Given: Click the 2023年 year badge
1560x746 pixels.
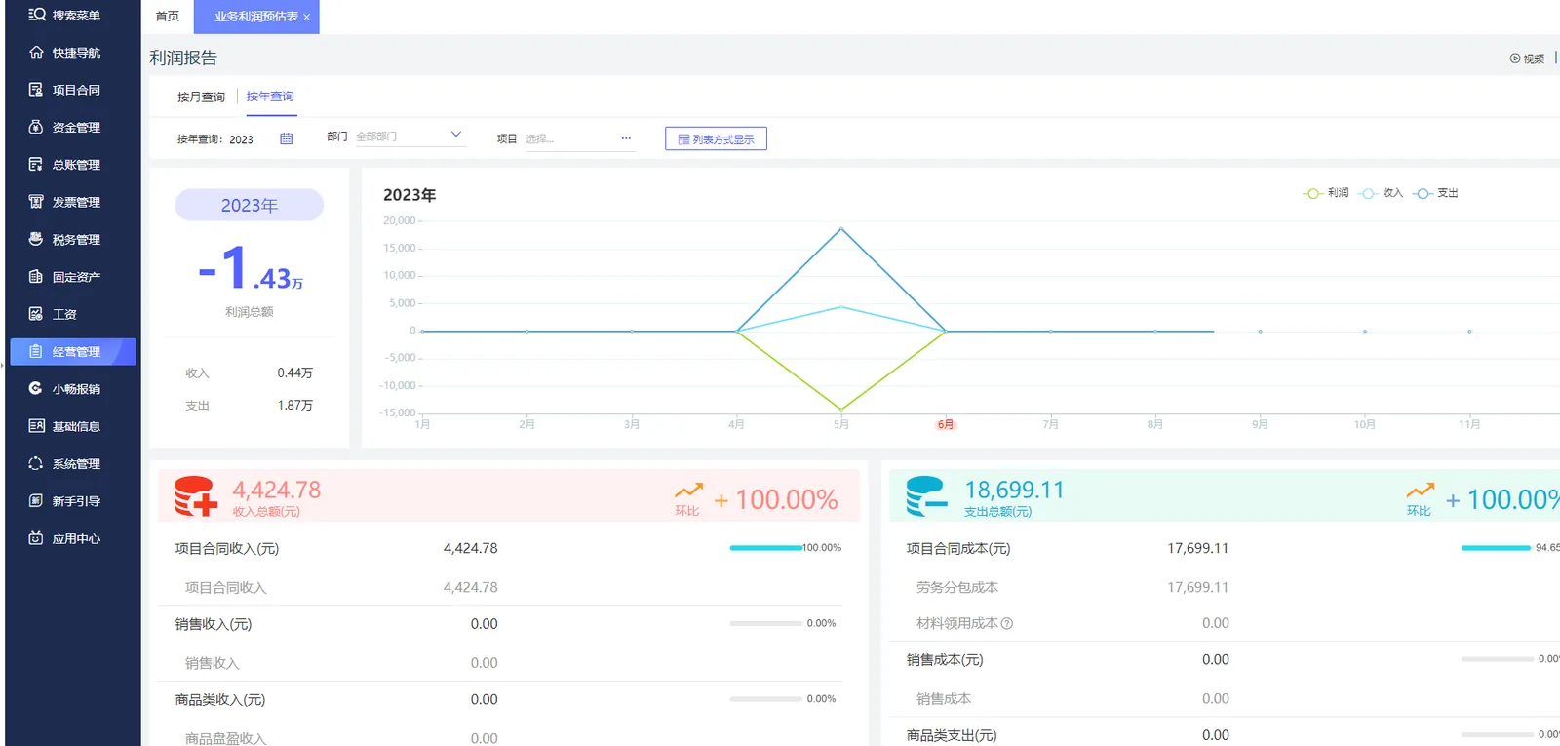Looking at the screenshot, I should 250,205.
